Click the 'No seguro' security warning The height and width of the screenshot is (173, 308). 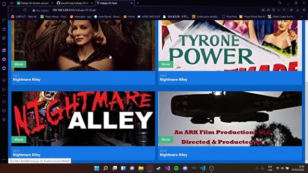click(40, 10)
